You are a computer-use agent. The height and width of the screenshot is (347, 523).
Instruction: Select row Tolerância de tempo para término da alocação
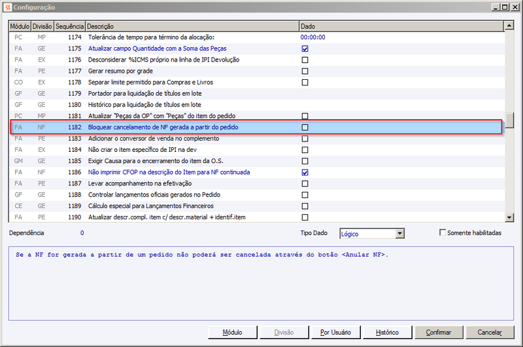pyautogui.click(x=257, y=37)
